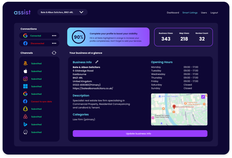The width and height of the screenshot is (232, 158).
Task: Click the phone number 01323 406080
Action: coord(81,85)
